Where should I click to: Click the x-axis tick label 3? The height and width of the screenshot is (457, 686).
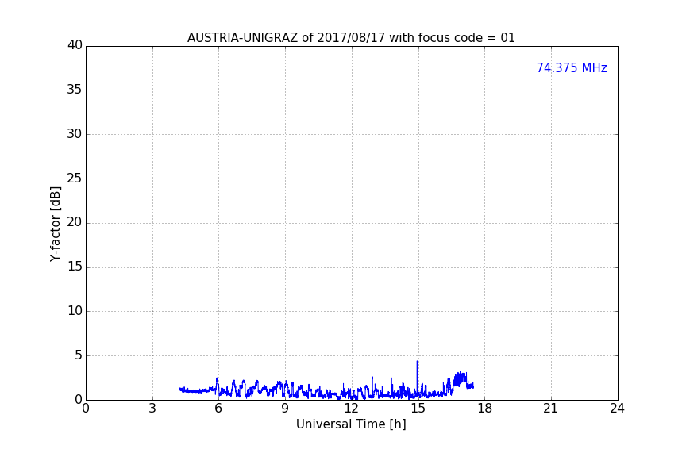[x=152, y=409]
